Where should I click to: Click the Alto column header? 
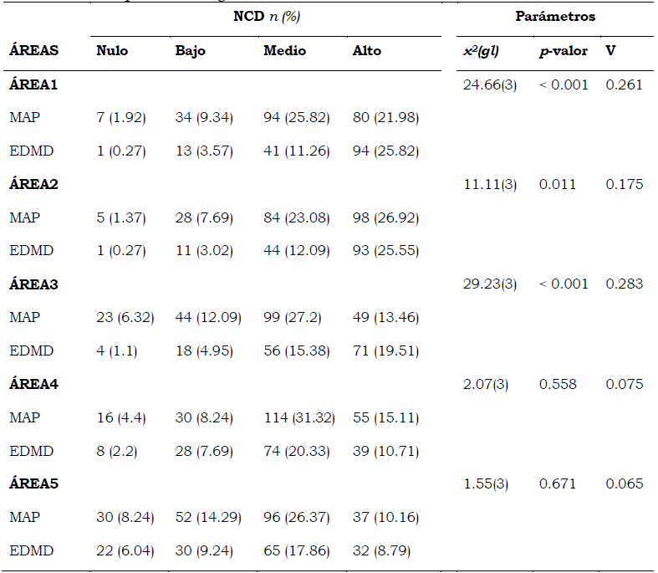366,51
